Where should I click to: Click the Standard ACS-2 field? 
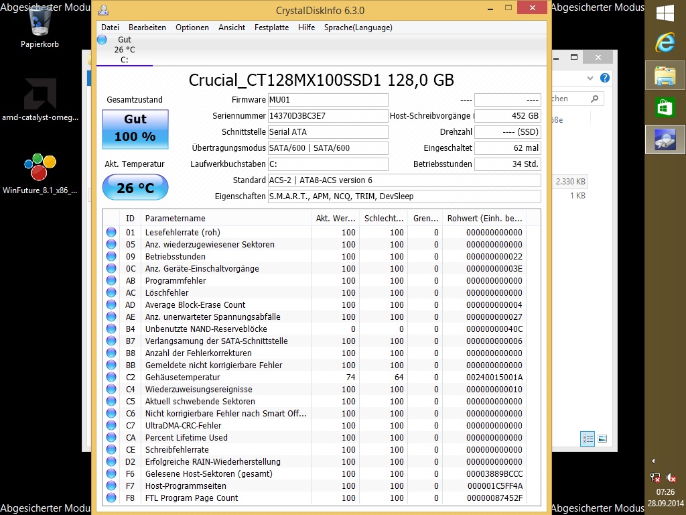(404, 180)
